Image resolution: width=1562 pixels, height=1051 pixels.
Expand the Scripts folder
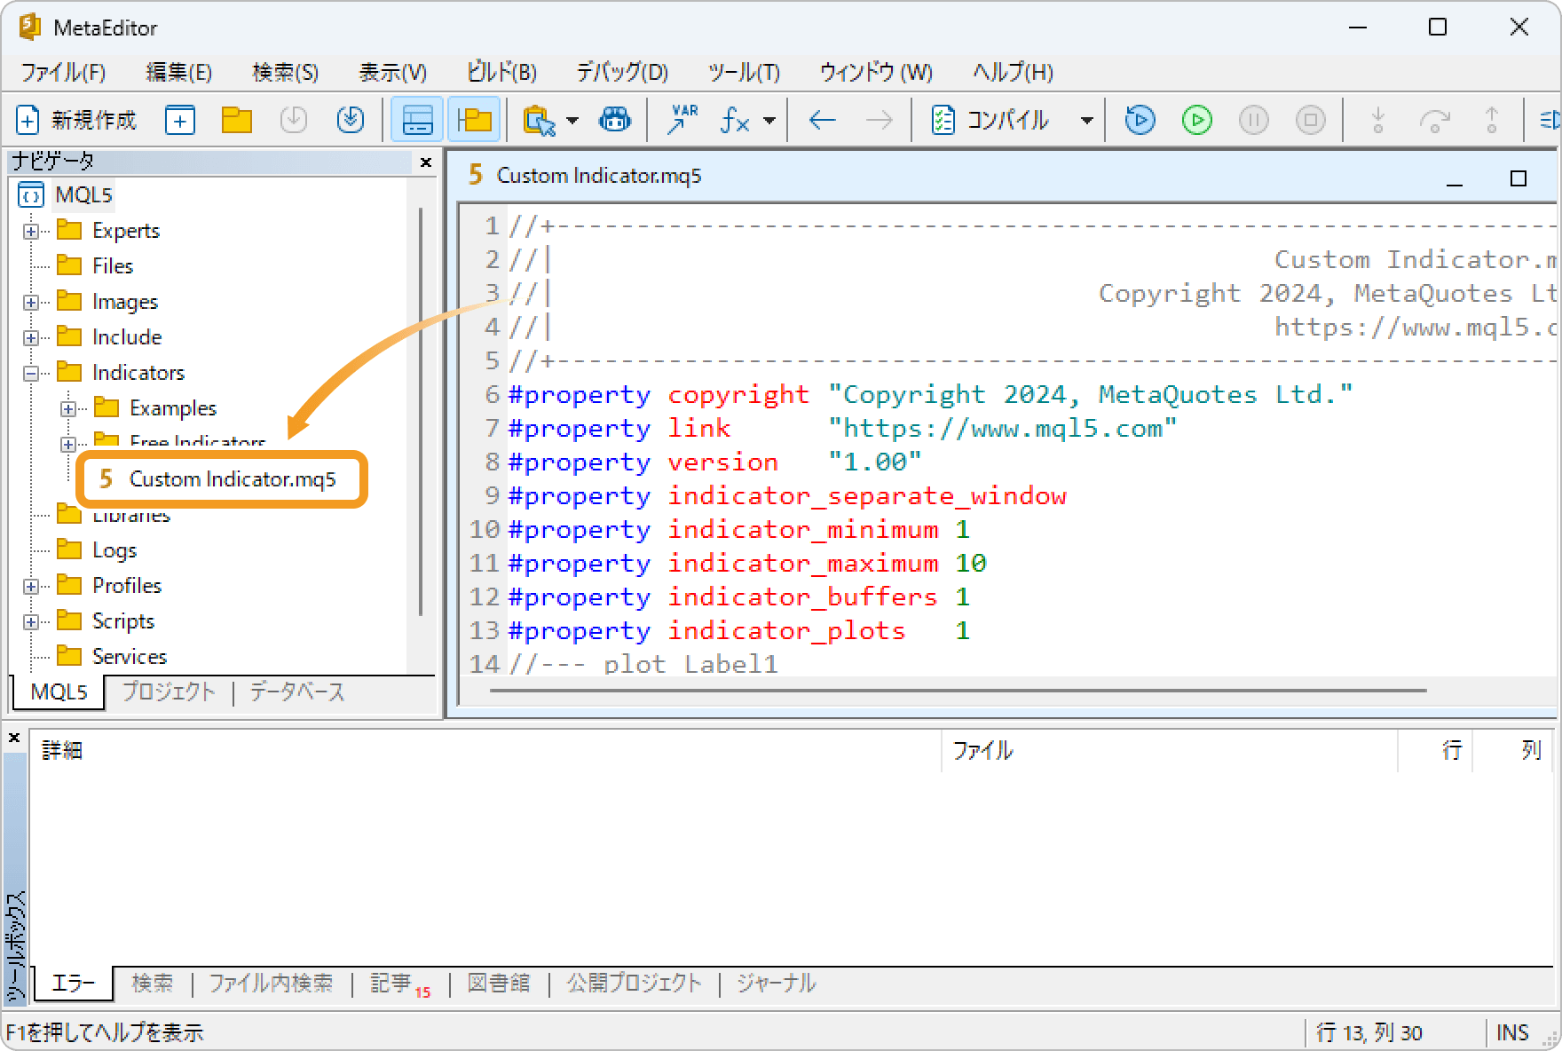[x=31, y=621]
